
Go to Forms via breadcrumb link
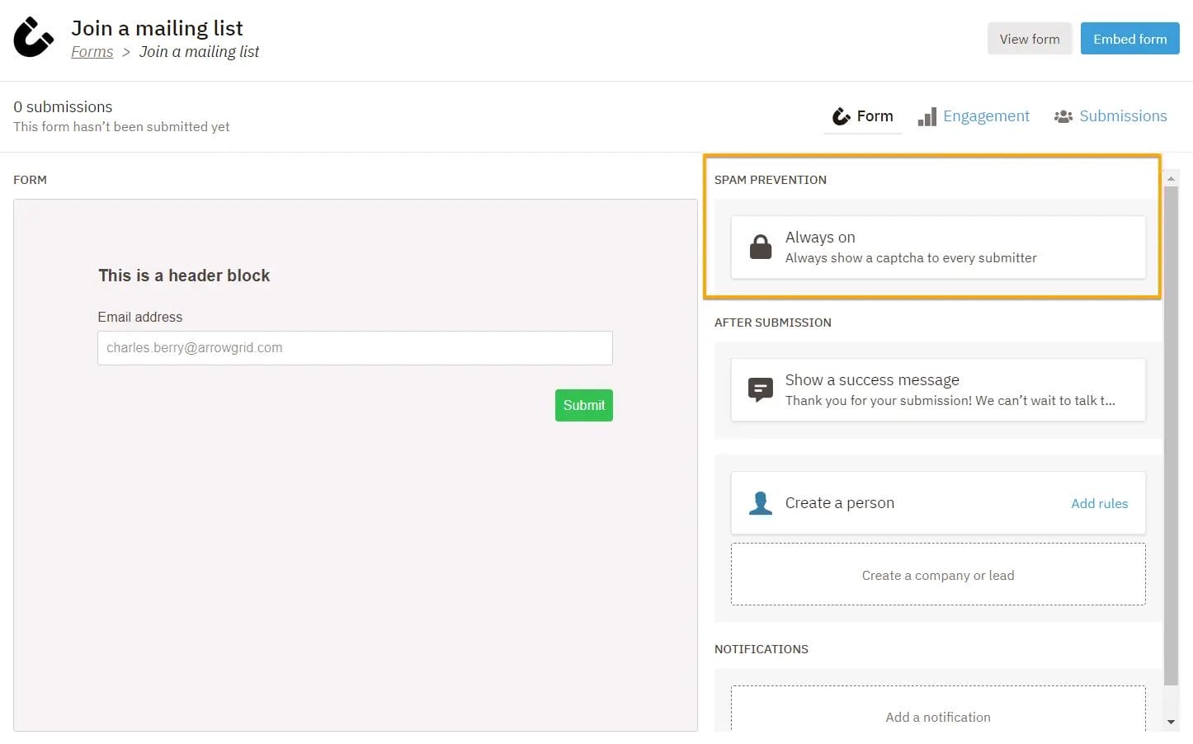pos(92,52)
